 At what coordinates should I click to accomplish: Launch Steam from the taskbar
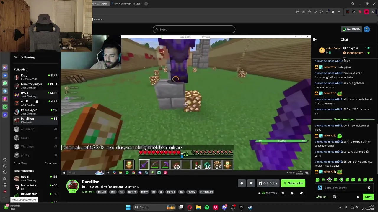(250, 207)
